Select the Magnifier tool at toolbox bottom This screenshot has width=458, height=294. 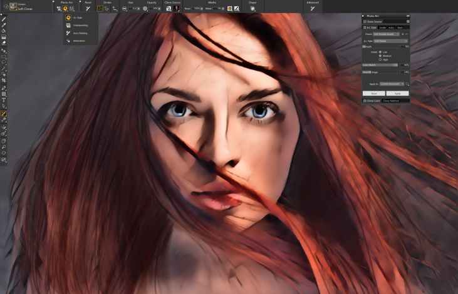click(x=4, y=160)
